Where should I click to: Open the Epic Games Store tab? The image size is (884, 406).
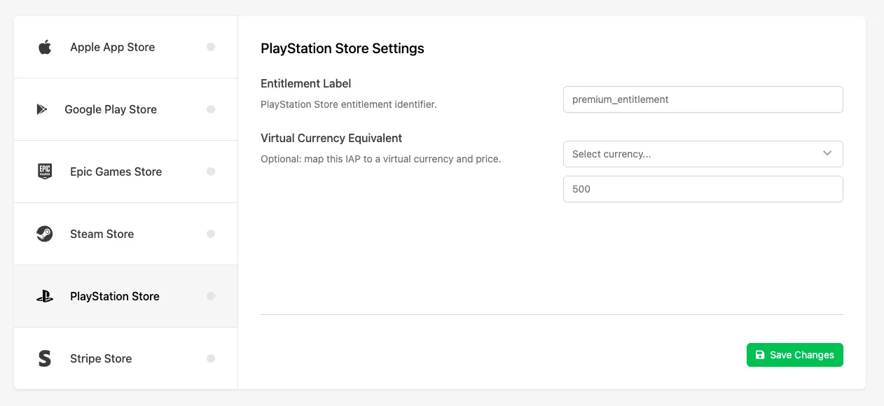126,171
